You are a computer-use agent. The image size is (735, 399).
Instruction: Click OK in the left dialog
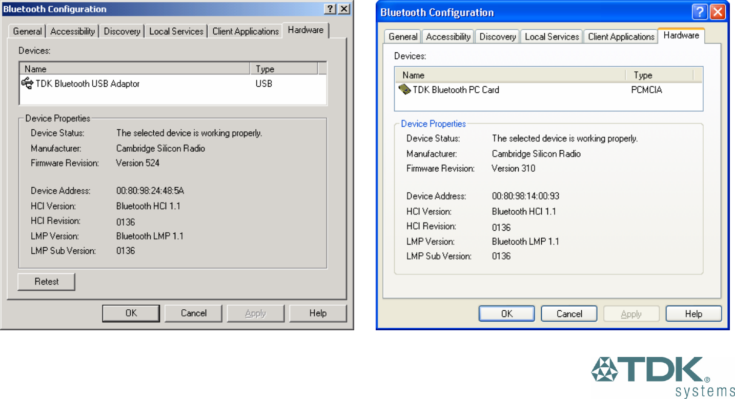coord(131,313)
